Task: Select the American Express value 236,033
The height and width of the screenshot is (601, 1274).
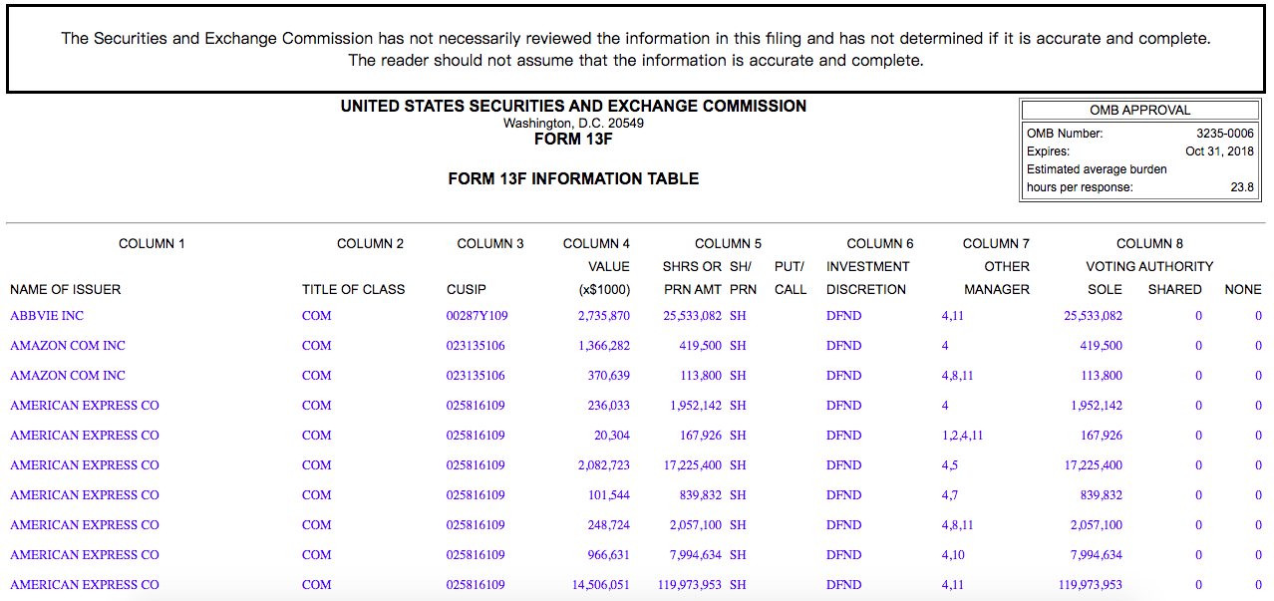Action: point(608,406)
